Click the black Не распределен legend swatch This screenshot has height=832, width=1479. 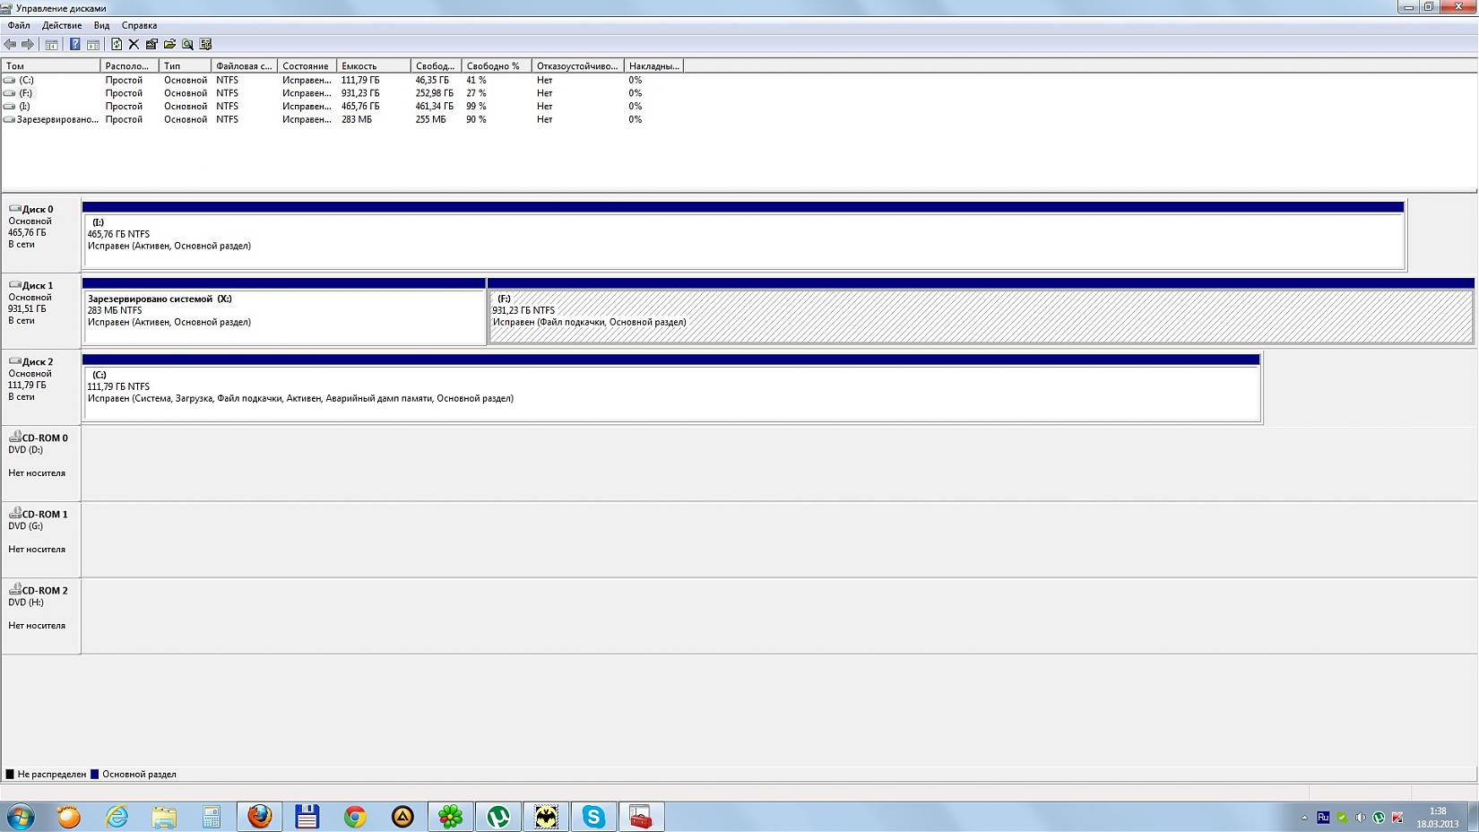(x=10, y=774)
